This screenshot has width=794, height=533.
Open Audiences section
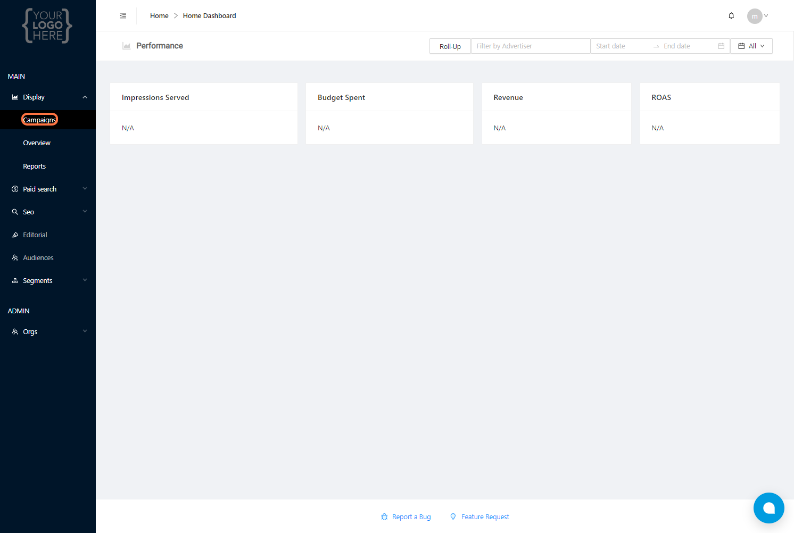point(38,258)
